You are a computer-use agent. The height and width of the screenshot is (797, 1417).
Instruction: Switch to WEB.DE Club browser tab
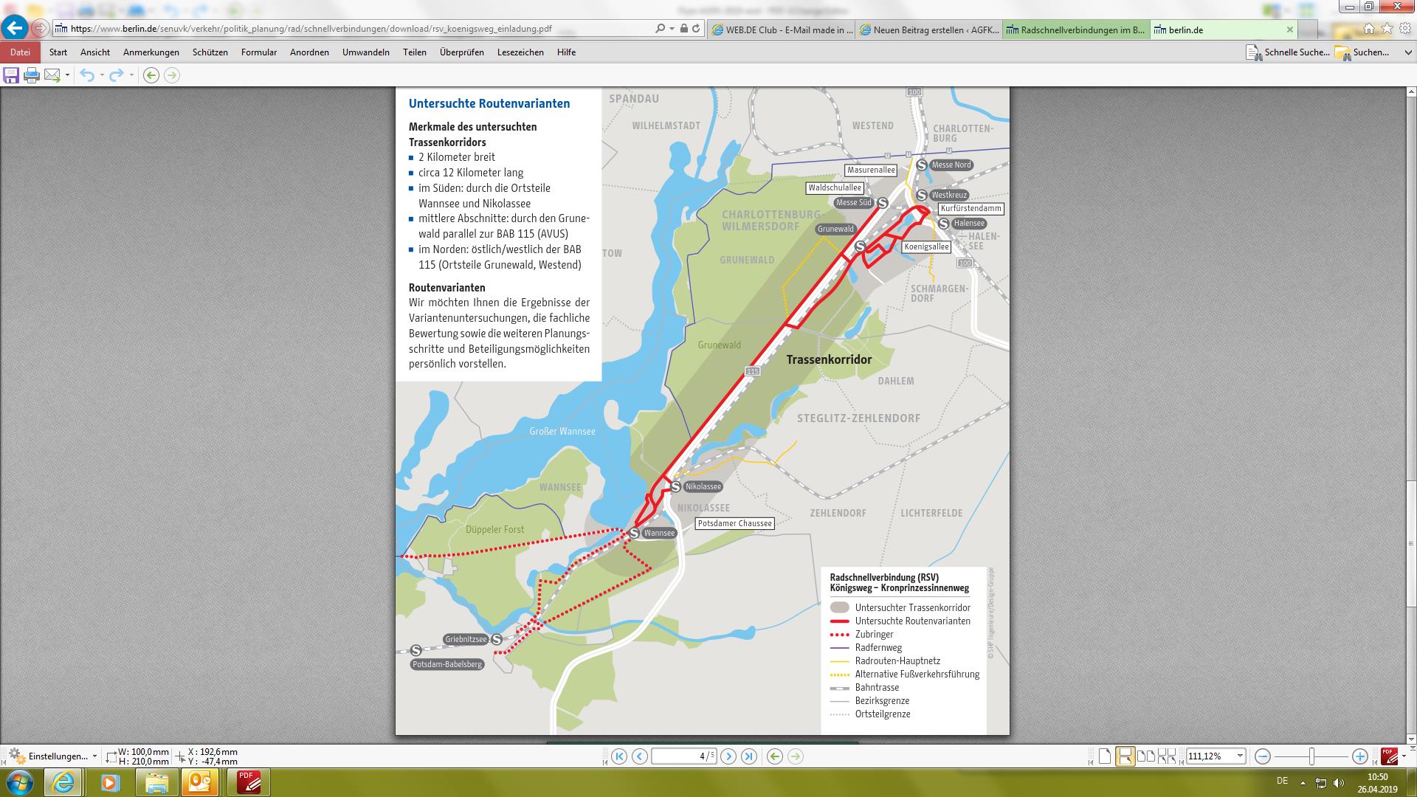(x=782, y=30)
